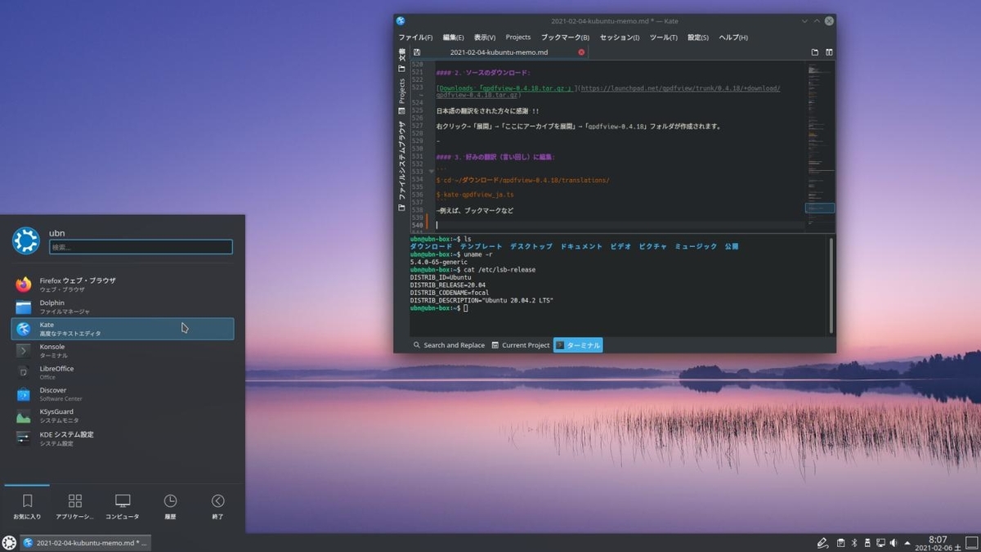This screenshot has width=981, height=552.
Task: Switch launcher to アプリケーション tab
Action: pos(75,507)
